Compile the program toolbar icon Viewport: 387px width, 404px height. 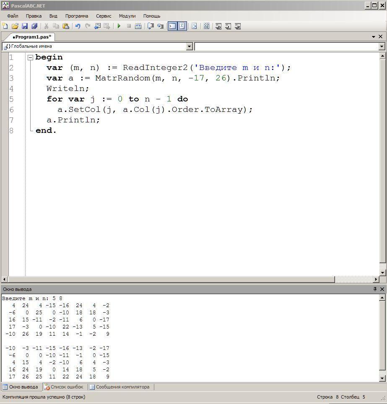tap(138, 26)
